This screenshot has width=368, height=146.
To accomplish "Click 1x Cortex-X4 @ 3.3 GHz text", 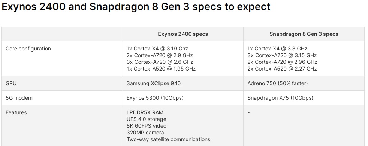I will pyautogui.click(x=277, y=49).
